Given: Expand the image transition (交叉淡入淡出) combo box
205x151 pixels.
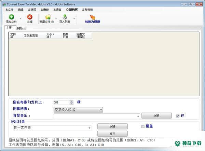Looking at the screenshot, I should [x=101, y=110].
